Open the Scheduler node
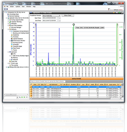This screenshot has width=127, height=132. click(16, 44)
